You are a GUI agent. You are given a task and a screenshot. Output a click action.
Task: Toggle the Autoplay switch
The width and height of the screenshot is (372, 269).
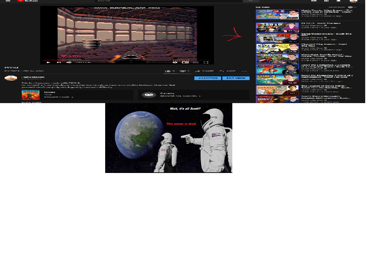(352, 7)
